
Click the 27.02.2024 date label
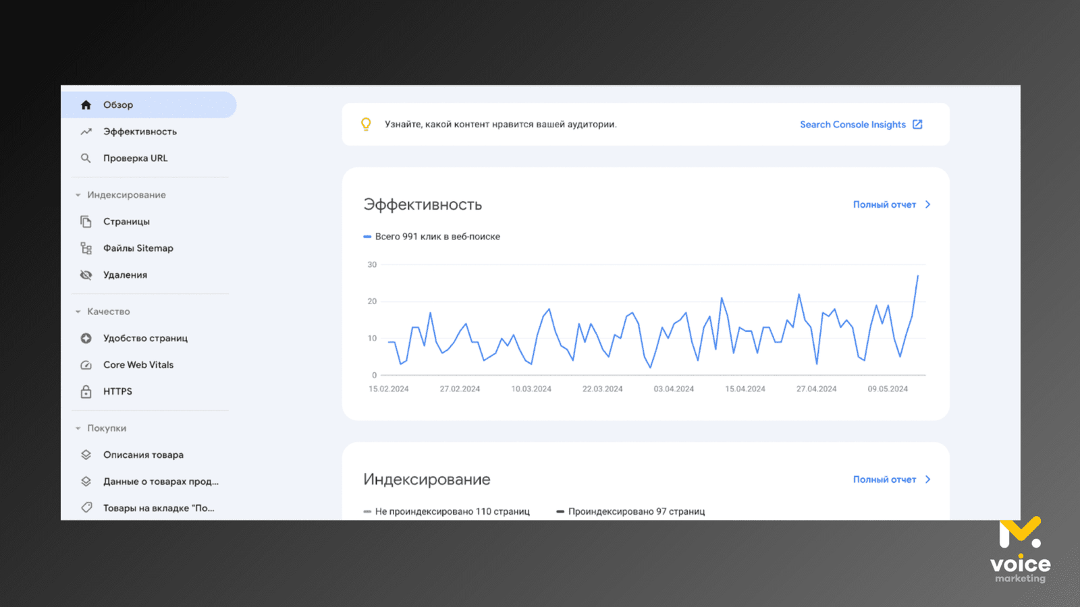[x=460, y=389]
